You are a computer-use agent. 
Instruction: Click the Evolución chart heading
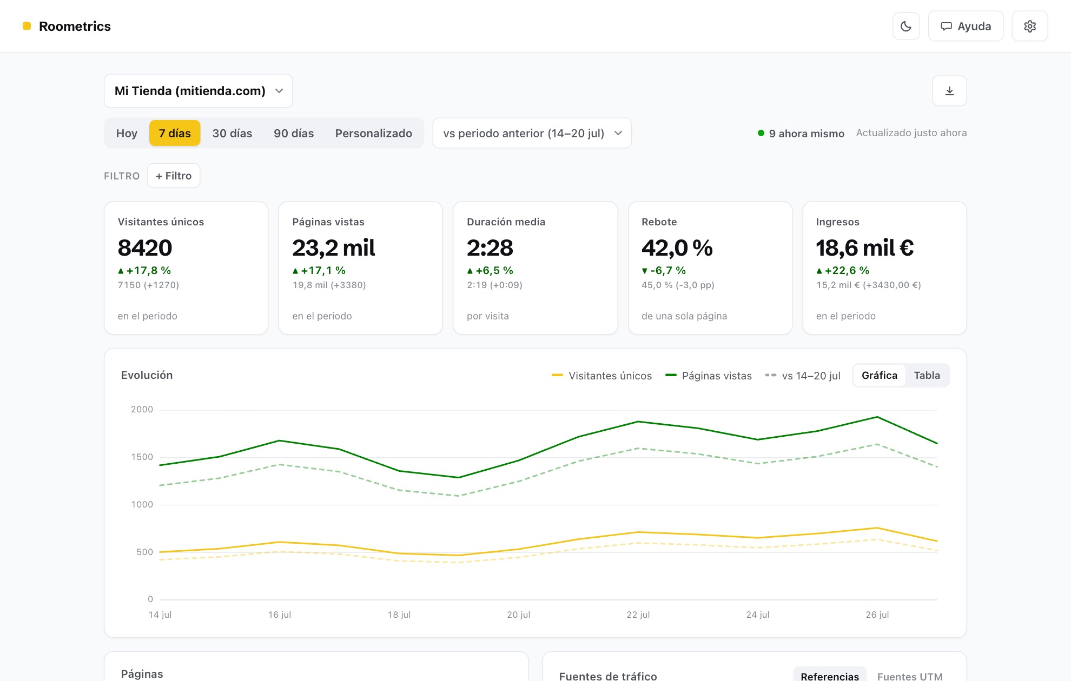[x=147, y=375]
